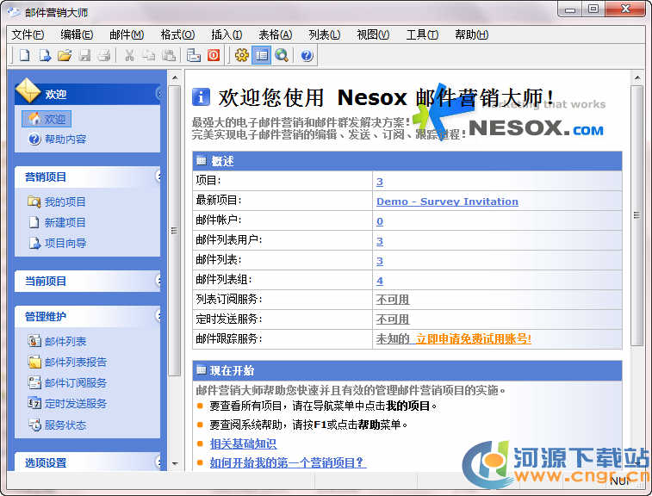Click 立即申请免费试用账号 link
The image size is (652, 496).
[x=474, y=338]
